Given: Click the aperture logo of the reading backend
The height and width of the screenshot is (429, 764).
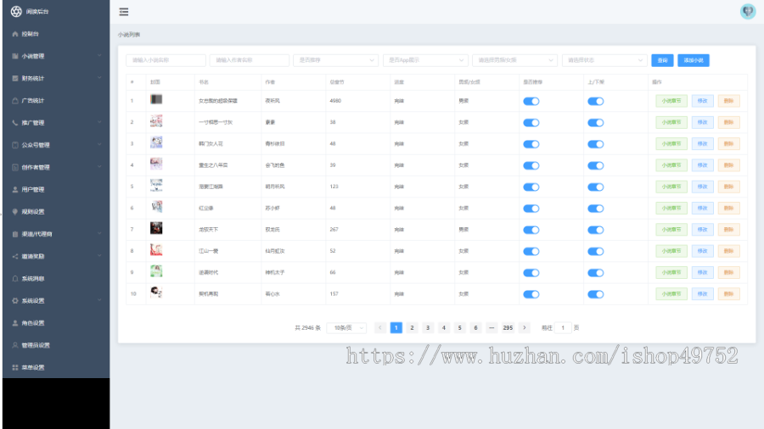Looking at the screenshot, I should tap(16, 11).
